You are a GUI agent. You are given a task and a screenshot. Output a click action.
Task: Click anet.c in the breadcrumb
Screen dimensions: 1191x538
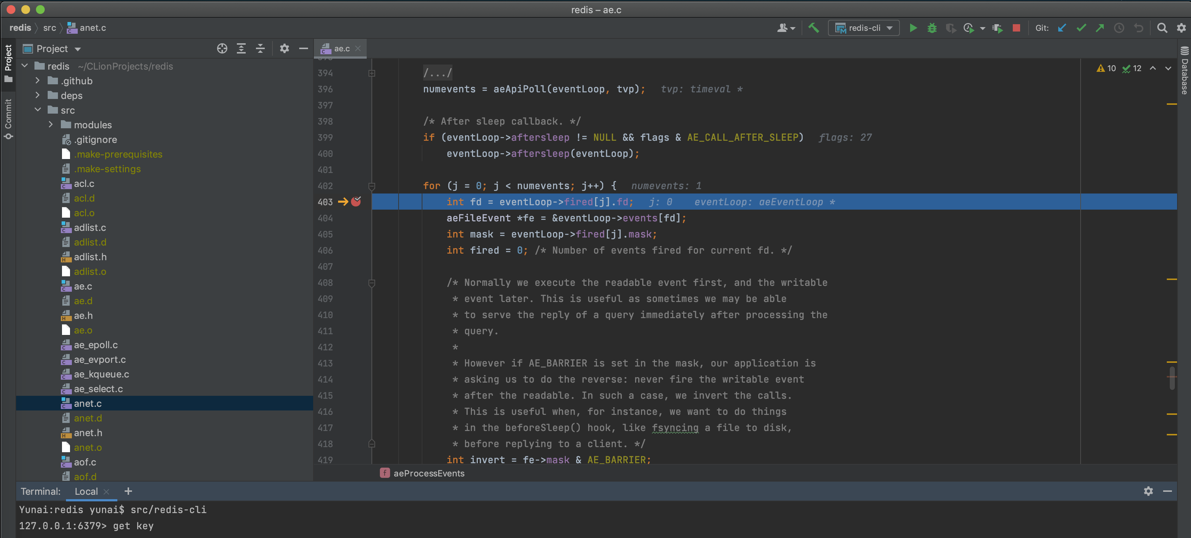(87, 28)
